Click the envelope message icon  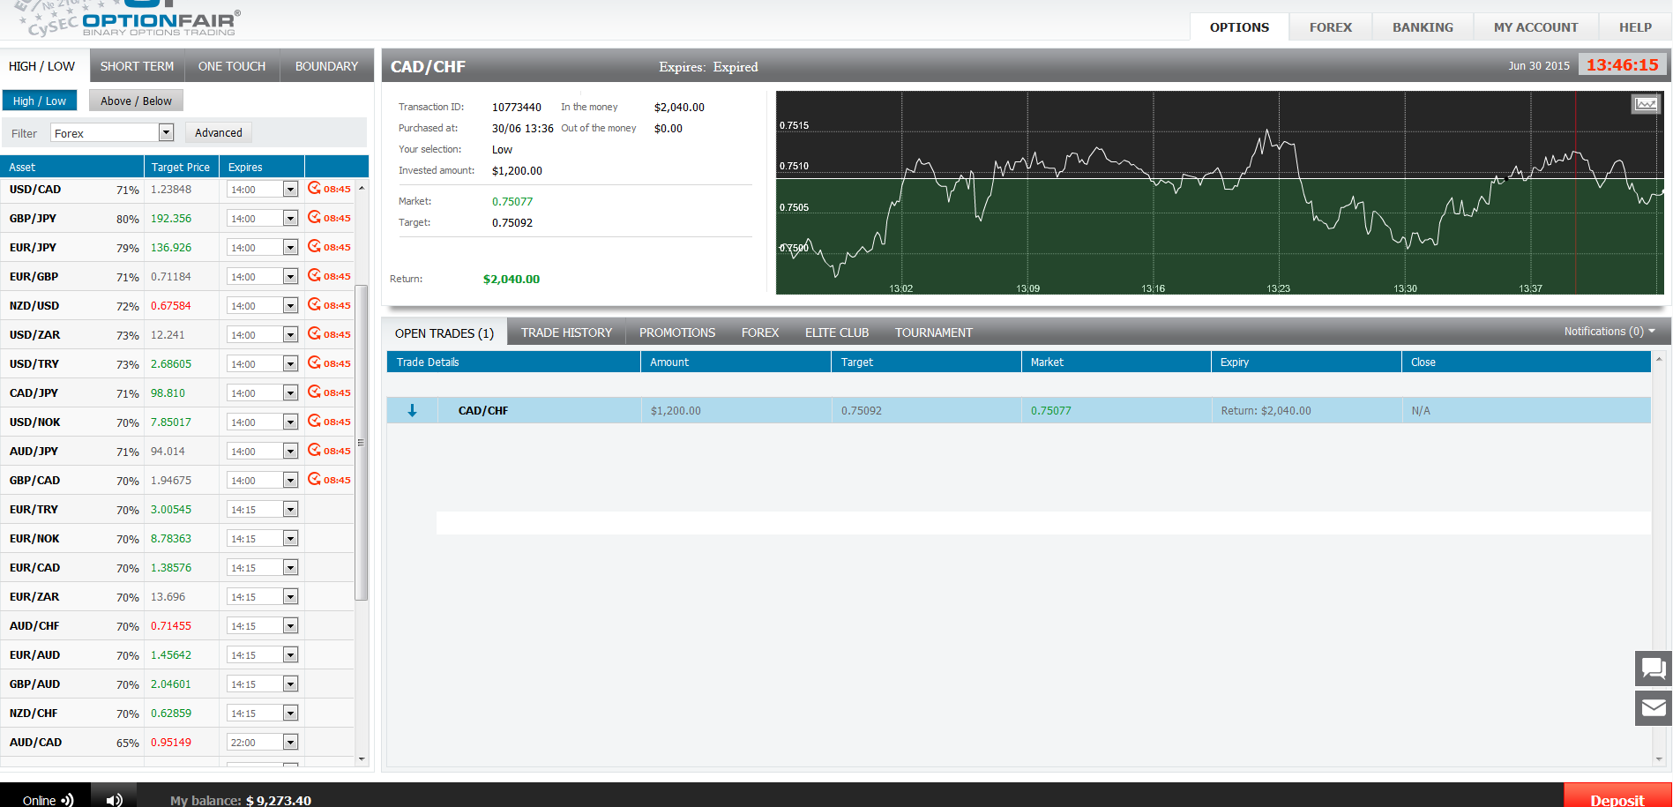click(1653, 707)
